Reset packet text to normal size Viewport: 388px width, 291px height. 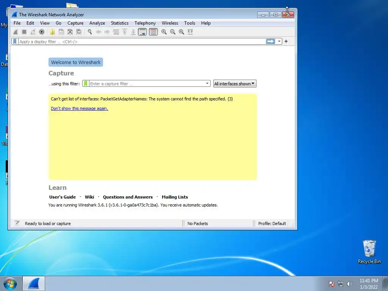pyautogui.click(x=181, y=32)
